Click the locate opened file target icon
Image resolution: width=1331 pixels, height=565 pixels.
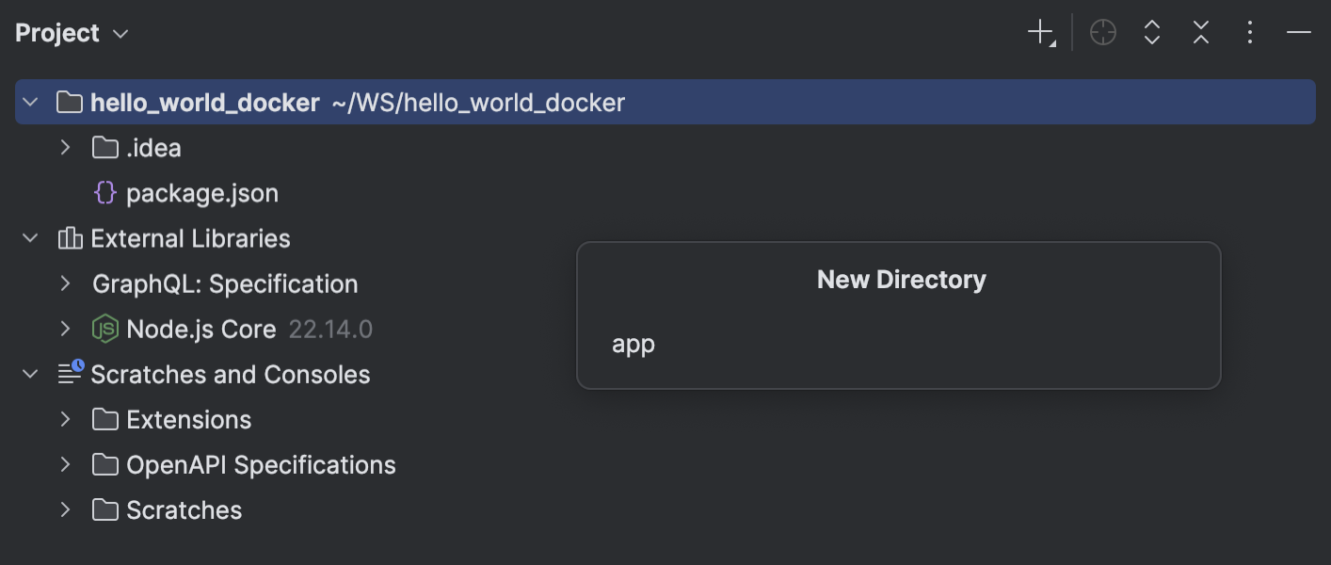(x=1102, y=32)
